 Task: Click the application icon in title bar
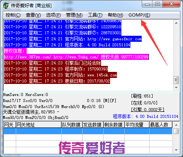click(x=6, y=6)
